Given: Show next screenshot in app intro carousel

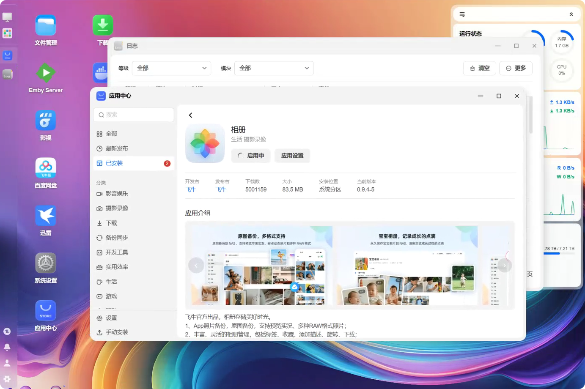Looking at the screenshot, I should [504, 266].
